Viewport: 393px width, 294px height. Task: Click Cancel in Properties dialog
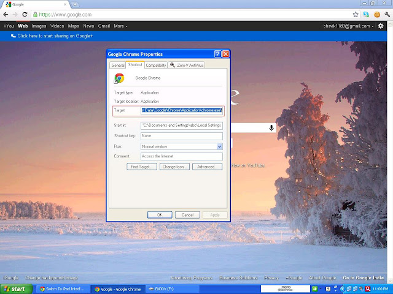click(187, 215)
